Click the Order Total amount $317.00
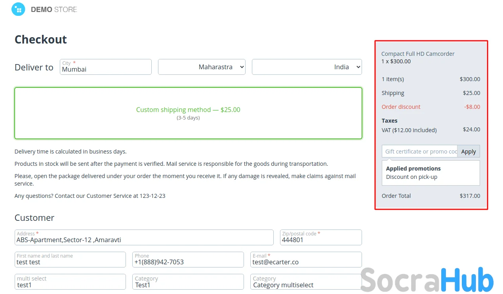 tap(470, 196)
